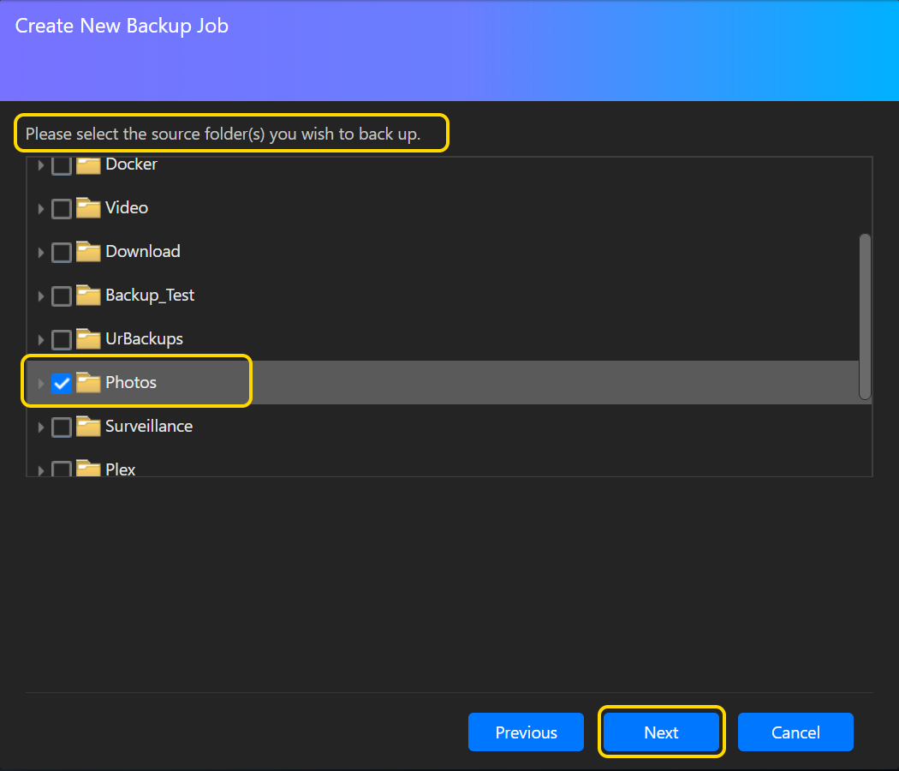Click the Backup_Test folder icon
The image size is (899, 771).
[88, 296]
